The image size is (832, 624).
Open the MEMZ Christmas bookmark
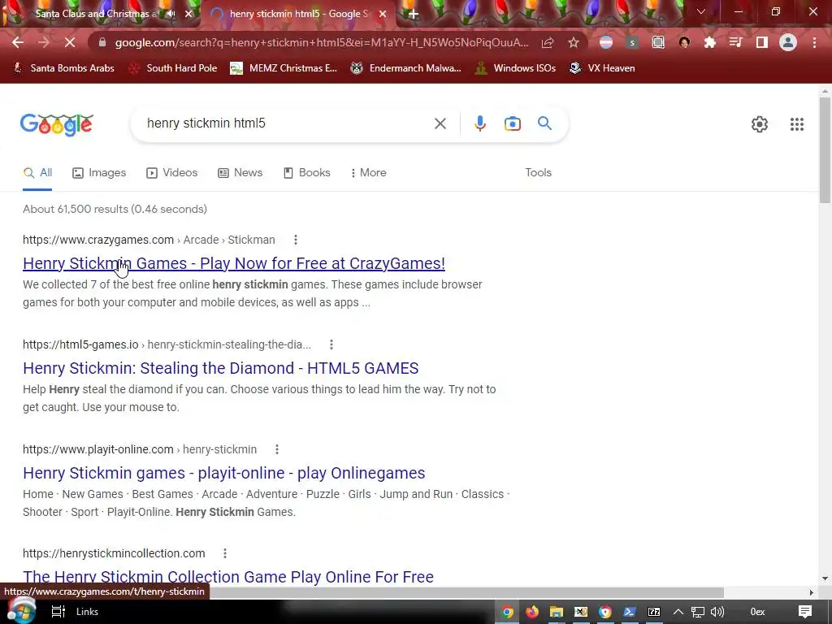point(284,68)
